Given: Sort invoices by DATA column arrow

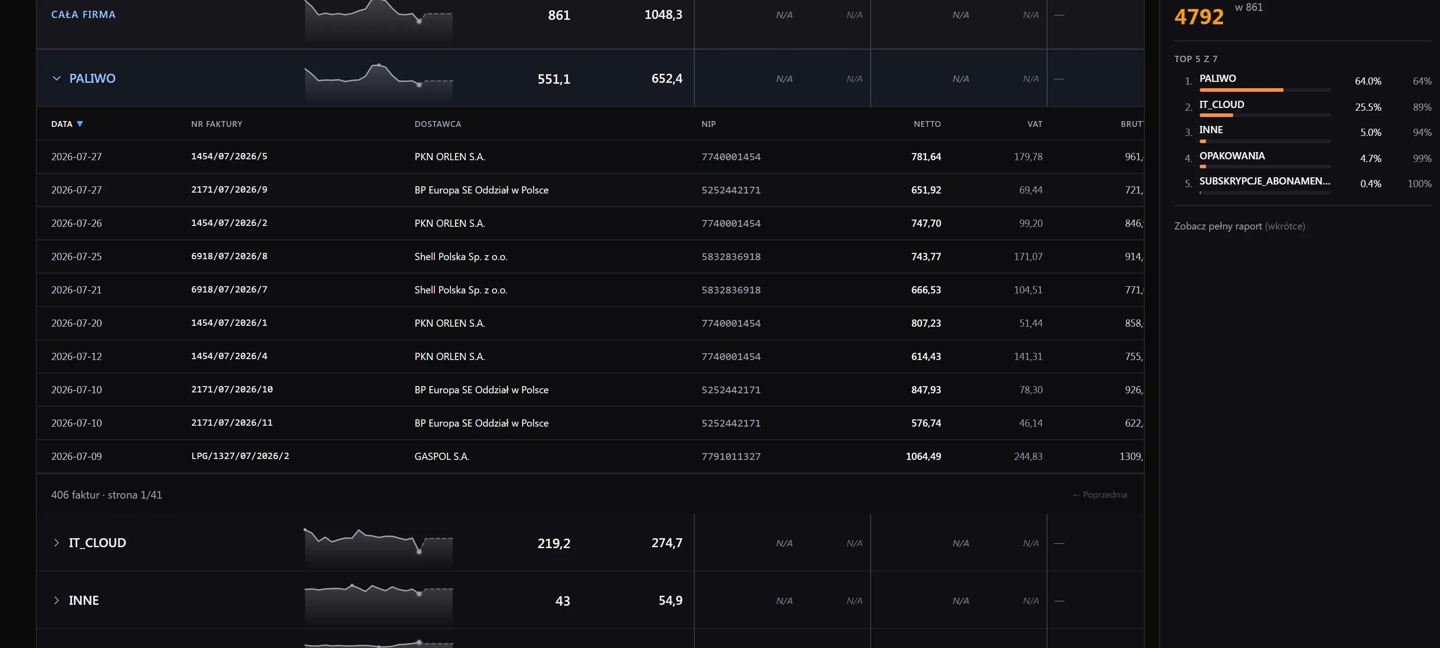Looking at the screenshot, I should coord(80,124).
